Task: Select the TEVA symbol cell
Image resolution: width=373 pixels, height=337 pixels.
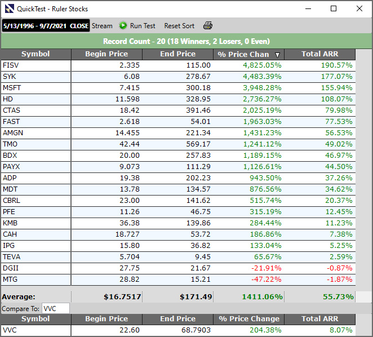Action: pos(35,257)
